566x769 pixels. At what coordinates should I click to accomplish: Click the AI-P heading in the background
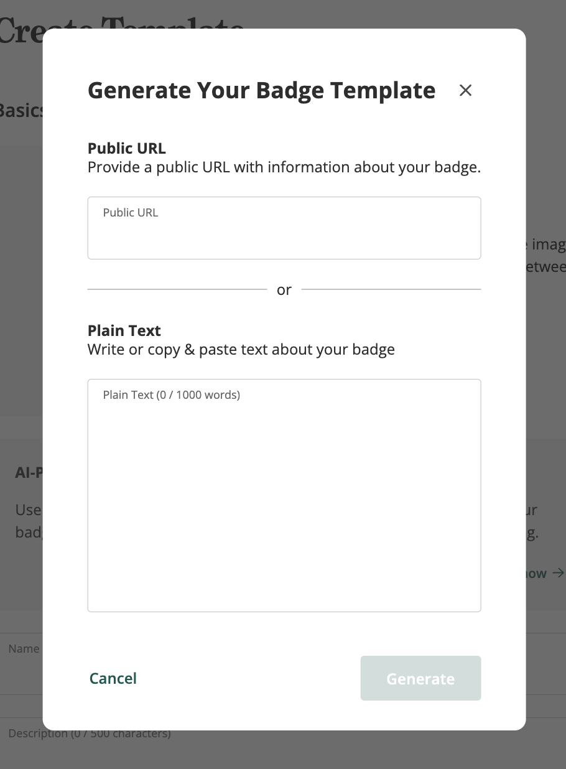tap(29, 473)
